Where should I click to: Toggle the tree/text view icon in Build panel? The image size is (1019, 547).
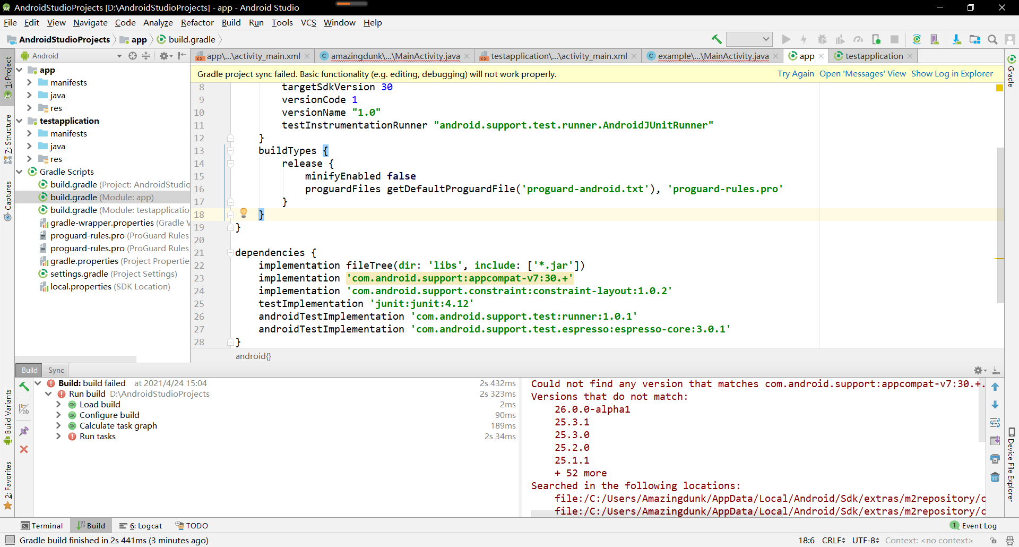pos(24,409)
